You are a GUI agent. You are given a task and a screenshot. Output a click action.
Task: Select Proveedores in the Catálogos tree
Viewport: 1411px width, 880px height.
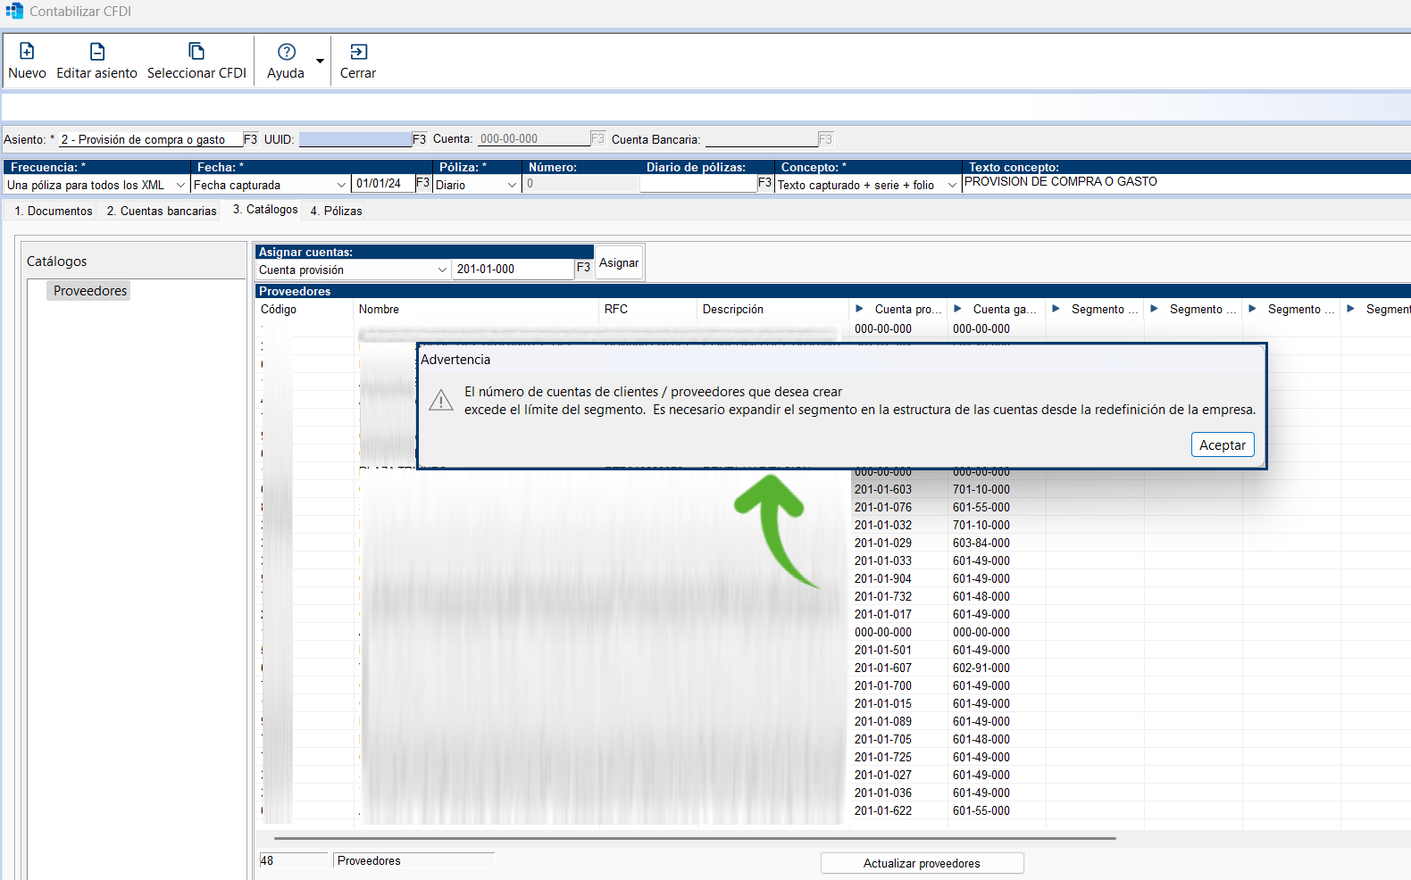point(89,291)
